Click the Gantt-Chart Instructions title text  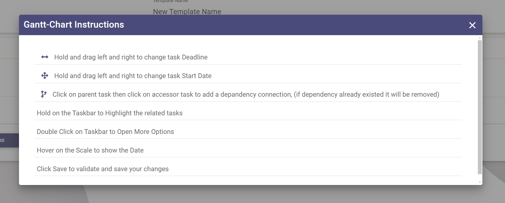(74, 25)
